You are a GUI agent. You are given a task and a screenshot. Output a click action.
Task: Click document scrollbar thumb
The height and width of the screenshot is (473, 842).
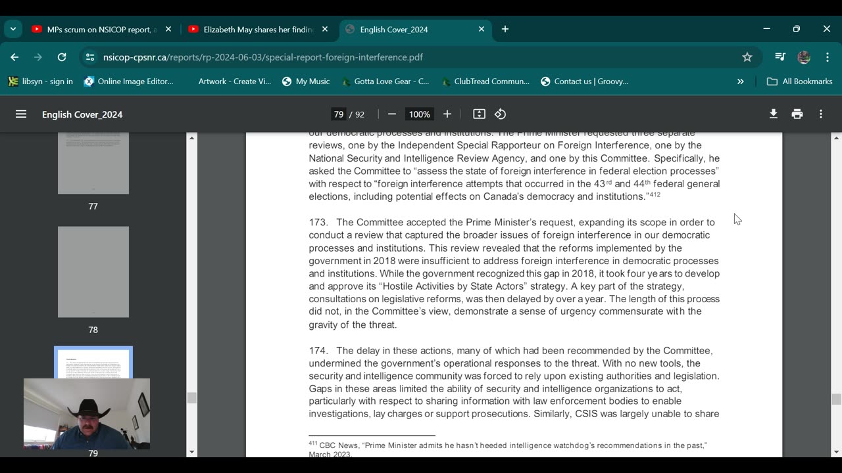pos(836,399)
